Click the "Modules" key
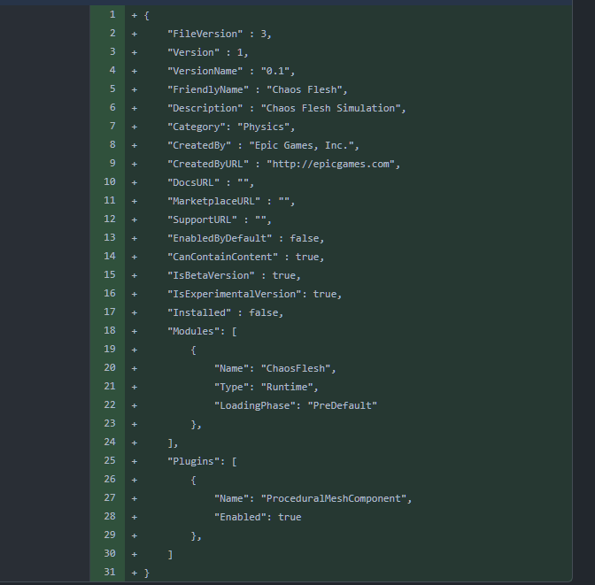Image resolution: width=595 pixels, height=585 pixels. [x=193, y=331]
